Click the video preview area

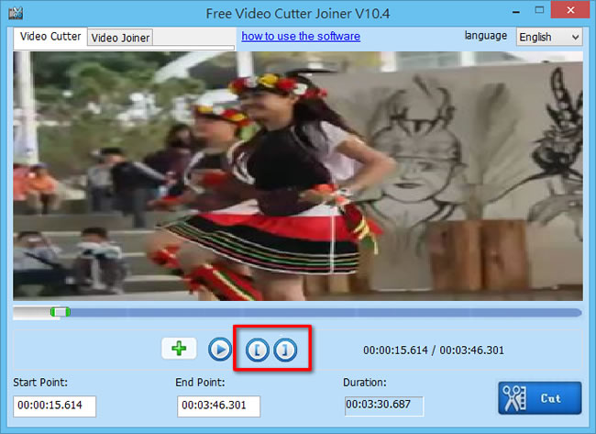pyautogui.click(x=298, y=176)
